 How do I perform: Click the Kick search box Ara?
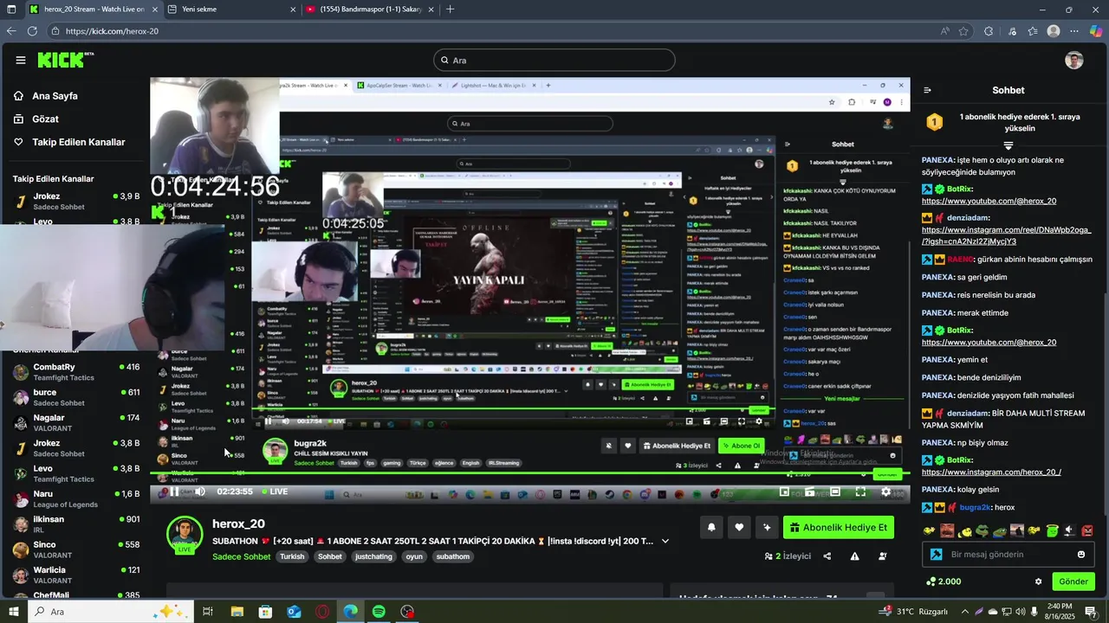pyautogui.click(x=554, y=60)
